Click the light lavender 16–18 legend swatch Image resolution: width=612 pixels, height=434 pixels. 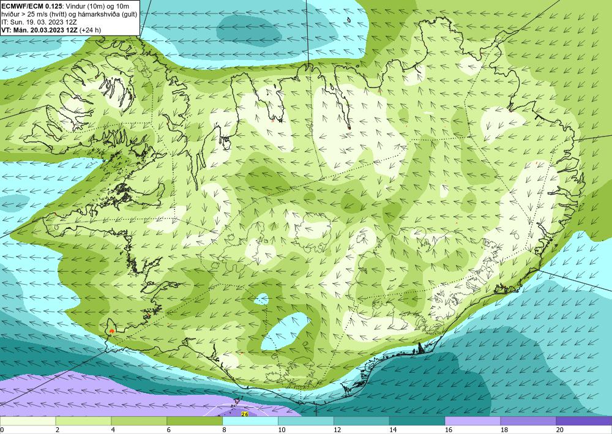click(472, 421)
